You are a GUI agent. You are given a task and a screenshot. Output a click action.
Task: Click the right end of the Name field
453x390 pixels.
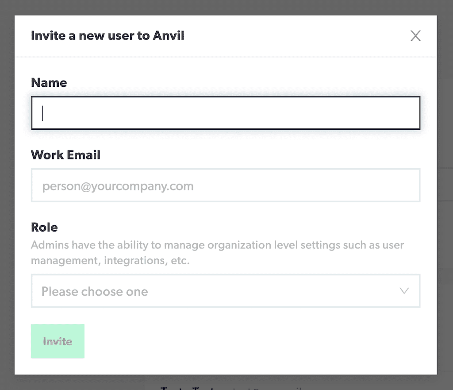(407, 113)
